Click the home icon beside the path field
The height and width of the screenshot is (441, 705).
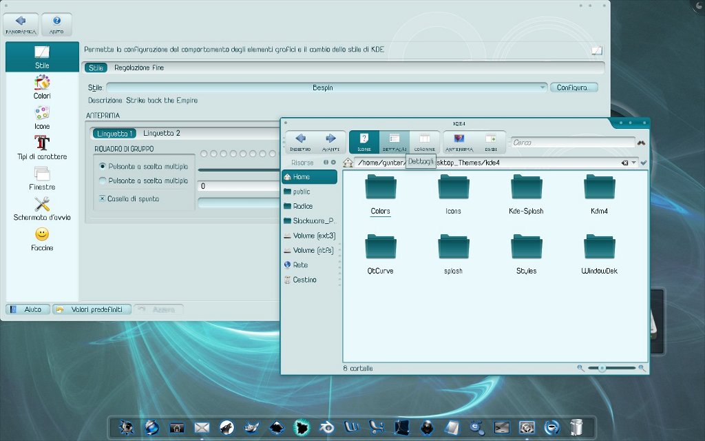[348, 163]
